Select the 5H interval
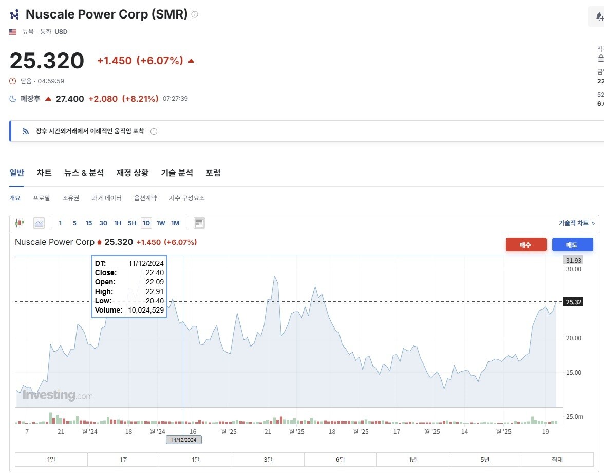The width and height of the screenshot is (604, 474). pos(131,223)
